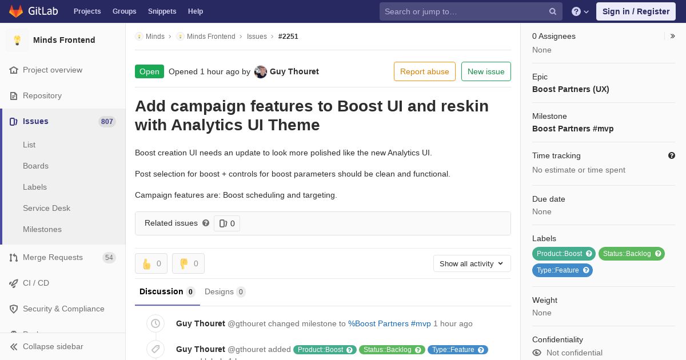Click the Related issues help icon

point(206,223)
